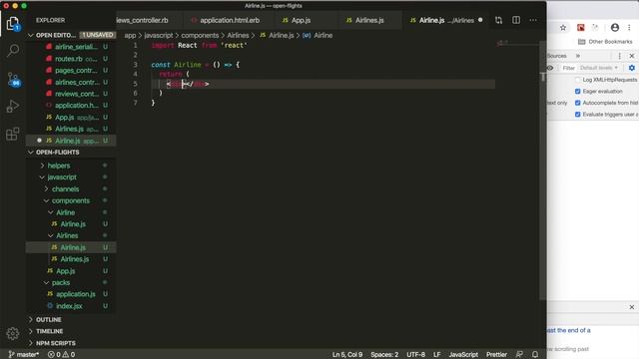Open errors and warnings count in status bar

pyautogui.click(x=61, y=355)
